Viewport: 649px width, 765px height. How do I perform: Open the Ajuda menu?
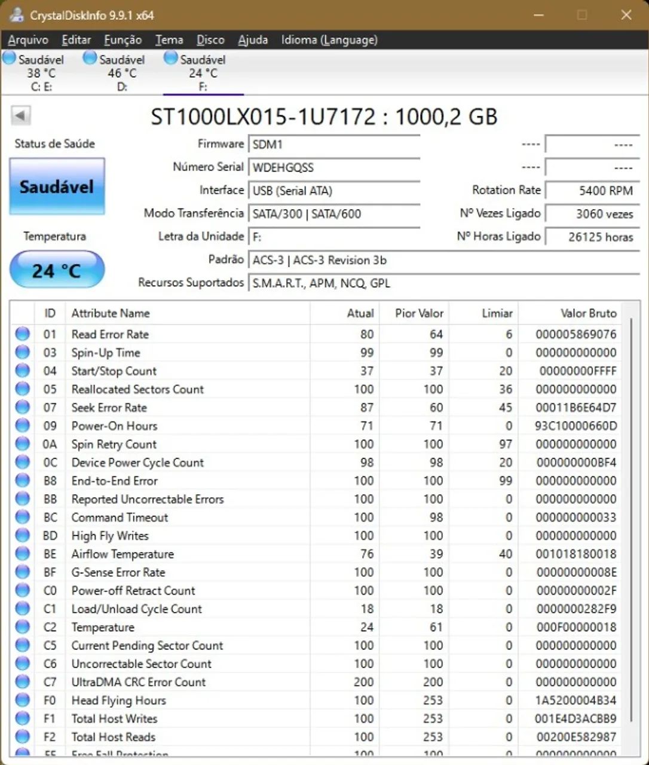tap(253, 40)
